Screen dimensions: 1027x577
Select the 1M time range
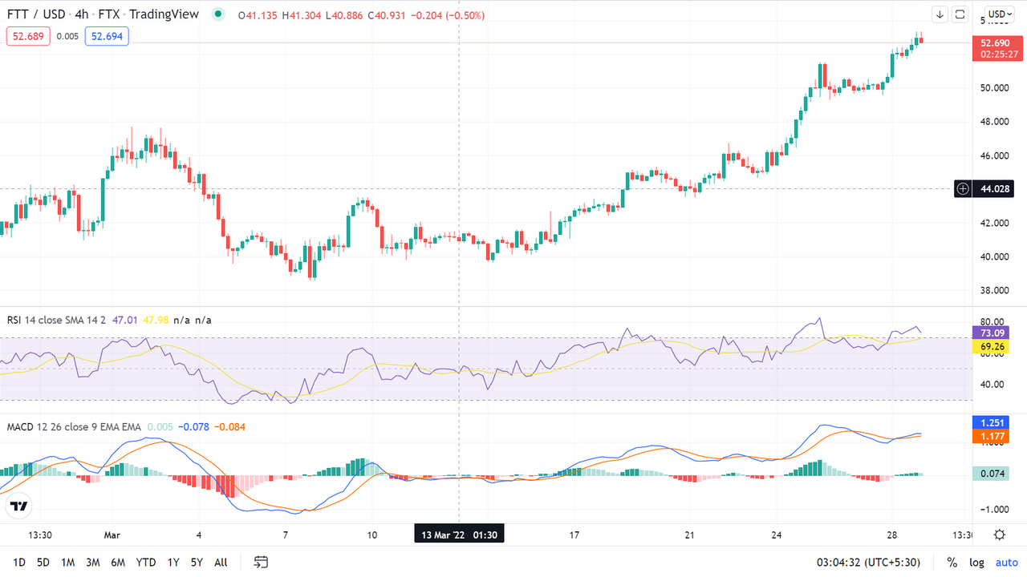coord(68,563)
